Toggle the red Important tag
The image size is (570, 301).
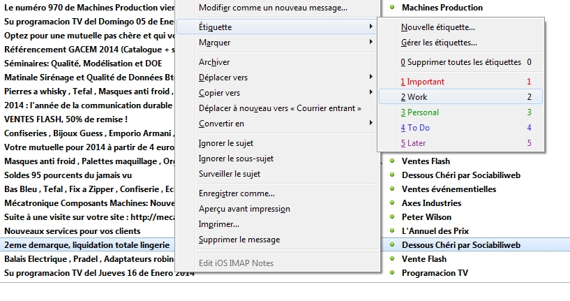tap(425, 82)
